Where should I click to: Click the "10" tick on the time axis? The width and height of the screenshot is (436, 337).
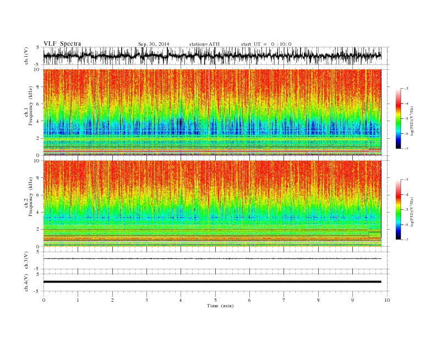coord(387,300)
